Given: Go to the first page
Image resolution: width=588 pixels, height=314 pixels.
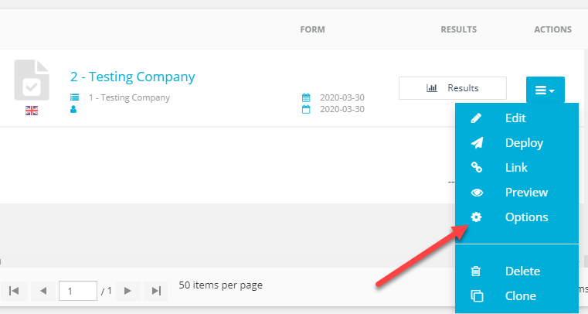Looking at the screenshot, I should (x=14, y=291).
